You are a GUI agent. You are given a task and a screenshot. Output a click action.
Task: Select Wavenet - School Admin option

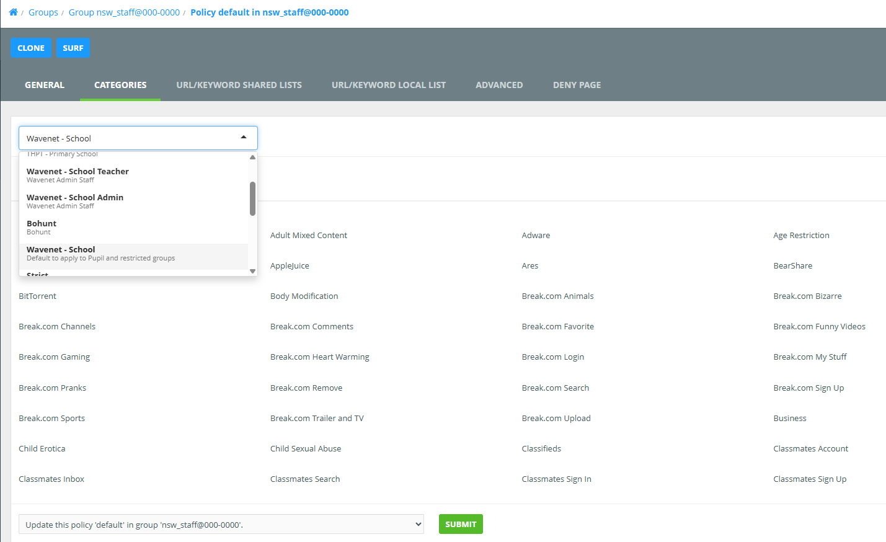(x=75, y=201)
